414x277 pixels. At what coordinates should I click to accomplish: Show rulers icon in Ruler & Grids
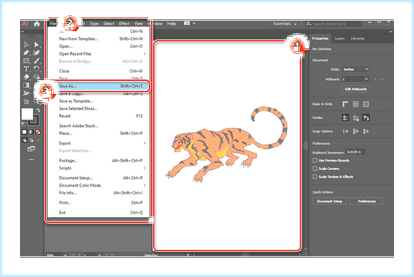tap(346, 104)
